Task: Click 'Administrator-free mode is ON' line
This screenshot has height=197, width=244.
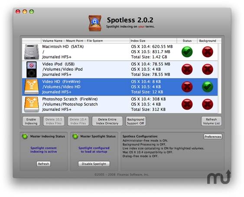Action: coord(145,140)
